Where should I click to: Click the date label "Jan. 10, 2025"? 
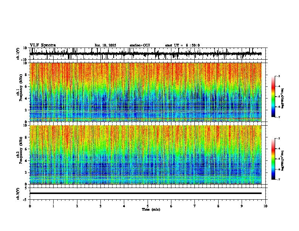coord(105,45)
